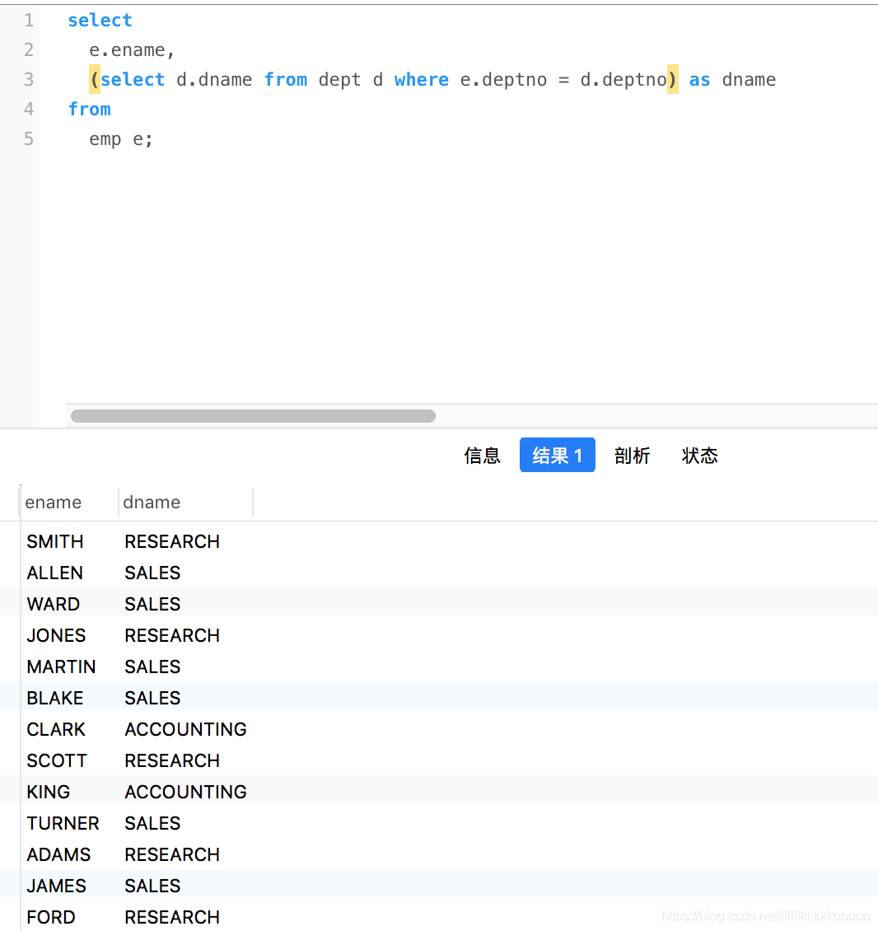Open the 信息 tab
This screenshot has height=931, width=878.
pos(482,456)
